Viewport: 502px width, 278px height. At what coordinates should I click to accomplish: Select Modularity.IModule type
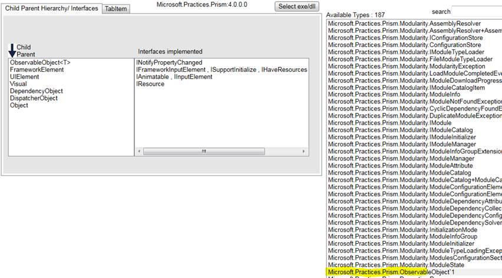(x=389, y=123)
